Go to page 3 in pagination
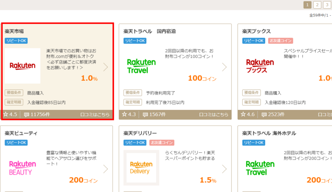This screenshot has width=332, height=192. [327, 5]
